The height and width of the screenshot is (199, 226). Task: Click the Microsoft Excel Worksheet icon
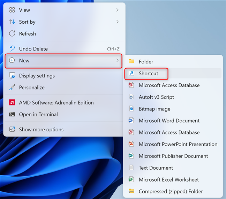pyautogui.click(x=131, y=179)
